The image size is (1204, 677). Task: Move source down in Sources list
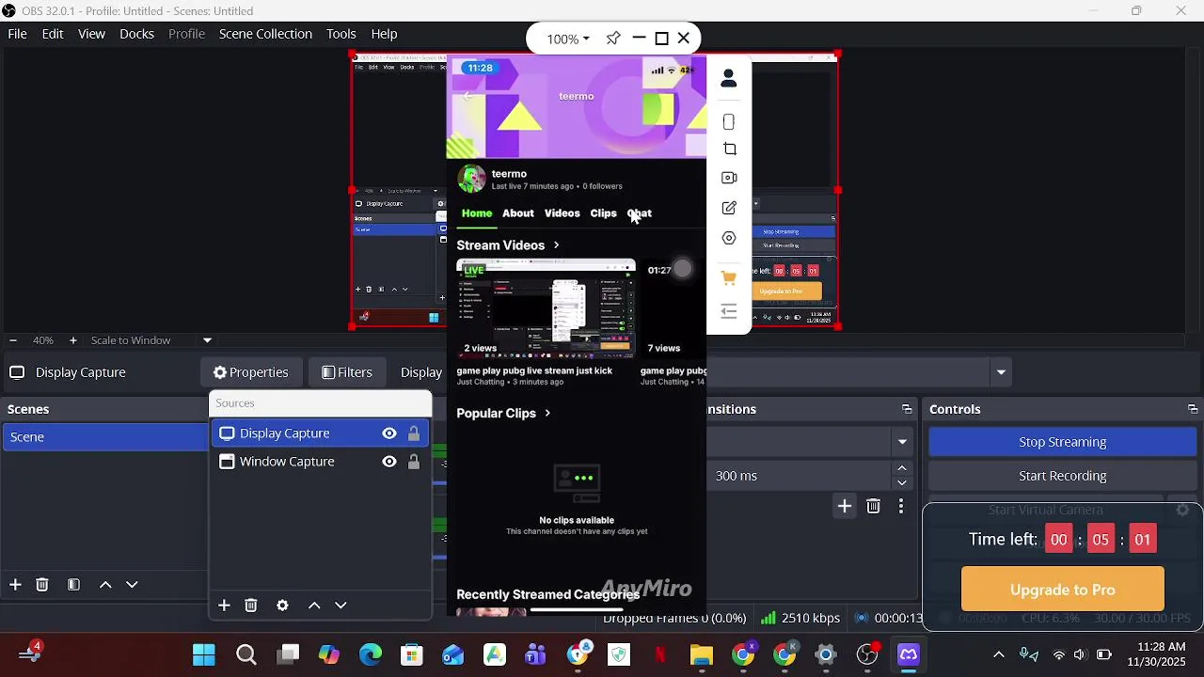[x=341, y=606]
